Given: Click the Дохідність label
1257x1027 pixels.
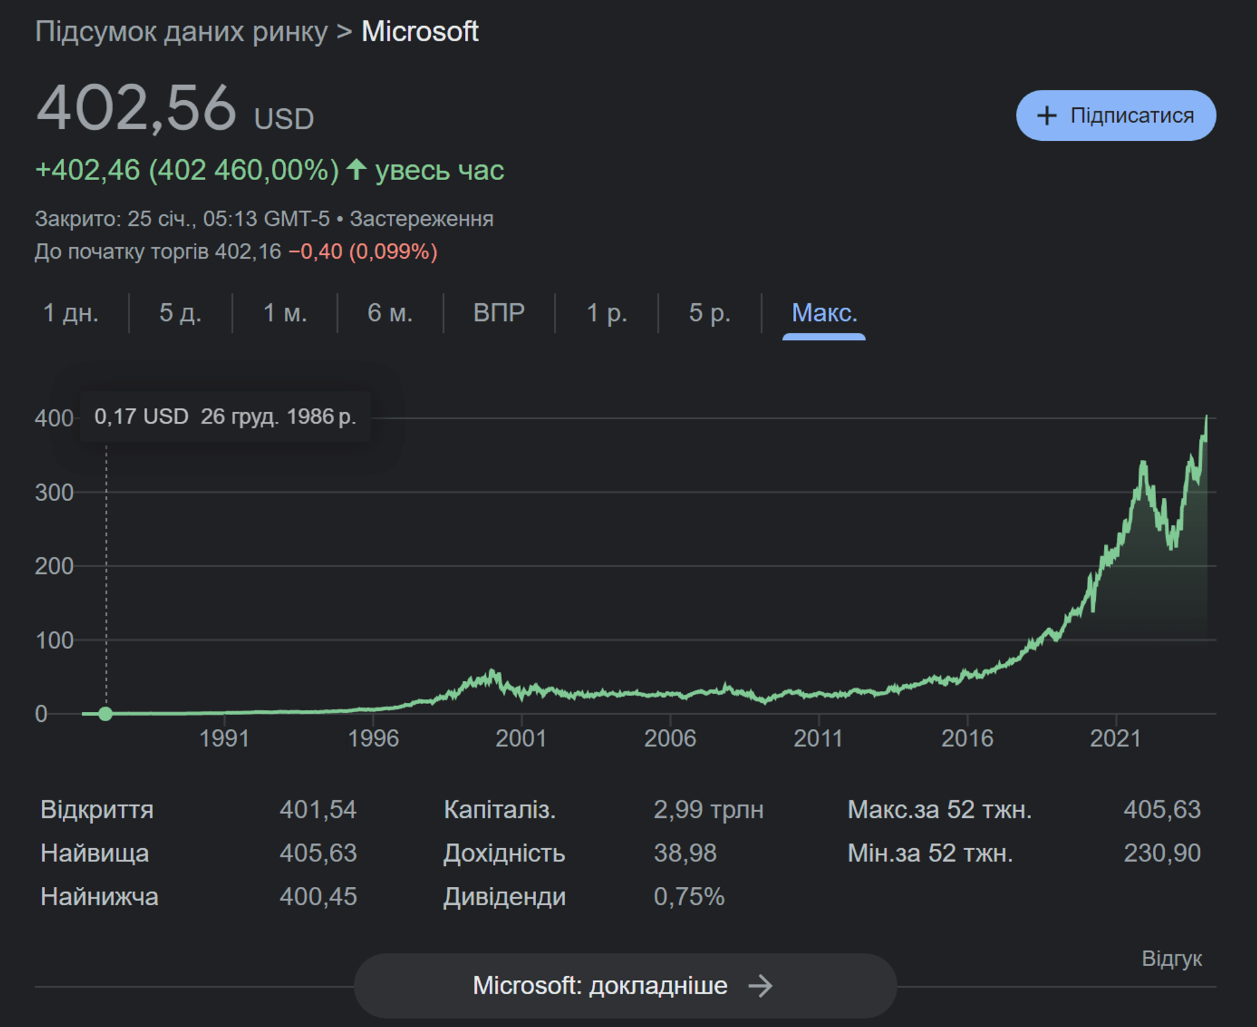Looking at the screenshot, I should (504, 853).
